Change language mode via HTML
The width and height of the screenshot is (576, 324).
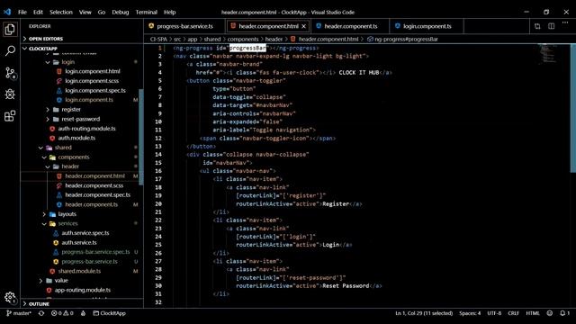[x=533, y=313]
